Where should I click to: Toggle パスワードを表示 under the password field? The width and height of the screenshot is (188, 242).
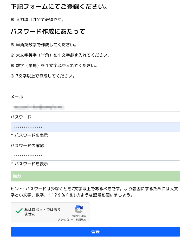pyautogui.click(x=29, y=135)
